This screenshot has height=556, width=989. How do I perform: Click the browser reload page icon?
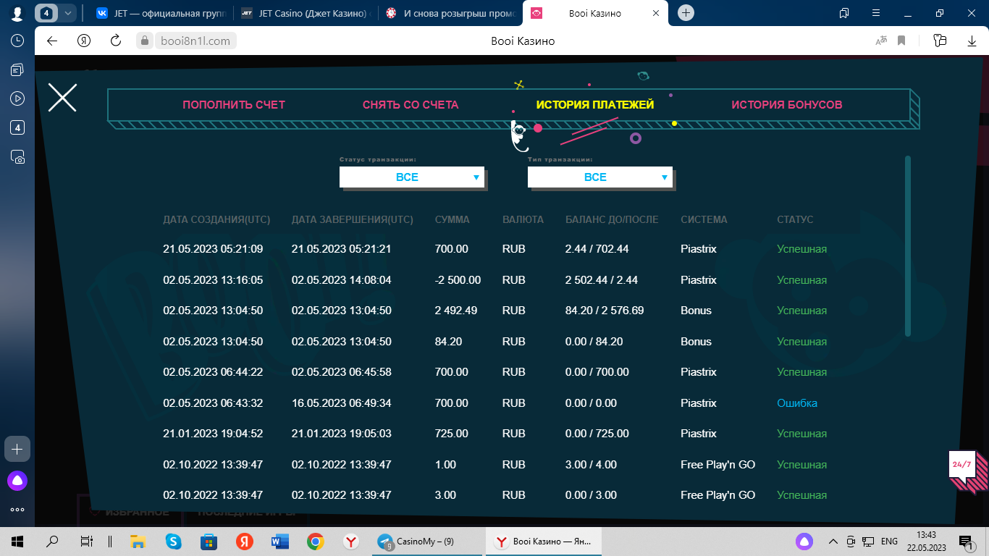(x=115, y=41)
